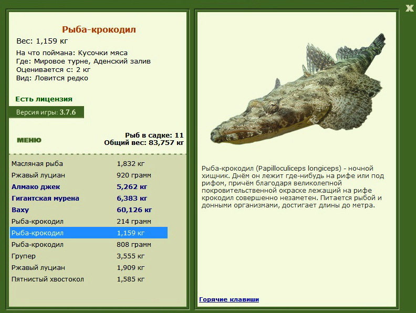
Task: Select the Пятнистый хвостокол row
Action: (89, 279)
